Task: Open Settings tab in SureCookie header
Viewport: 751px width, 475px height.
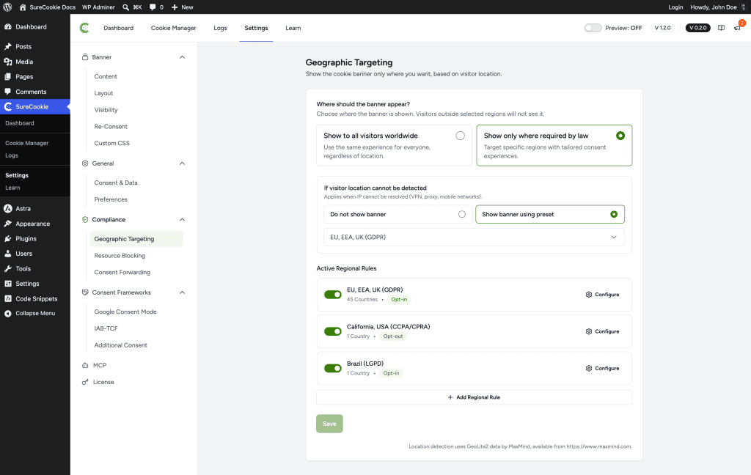Action: point(256,28)
